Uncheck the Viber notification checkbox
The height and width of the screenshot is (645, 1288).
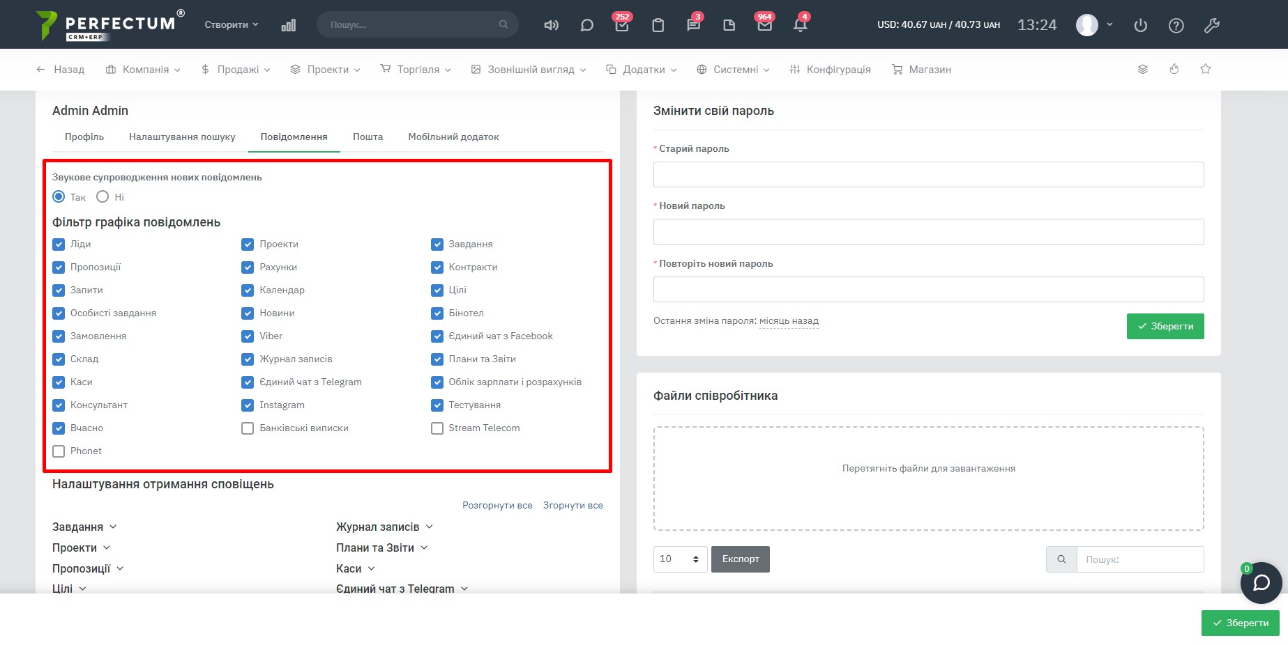pyautogui.click(x=248, y=336)
